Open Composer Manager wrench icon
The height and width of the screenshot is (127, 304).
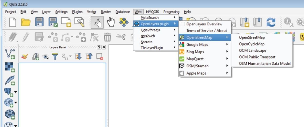[79, 22]
